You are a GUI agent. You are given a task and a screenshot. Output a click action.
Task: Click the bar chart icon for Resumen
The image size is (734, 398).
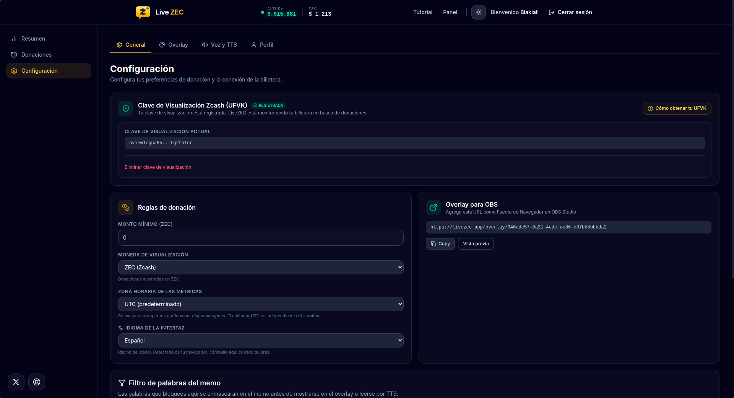[x=14, y=39]
